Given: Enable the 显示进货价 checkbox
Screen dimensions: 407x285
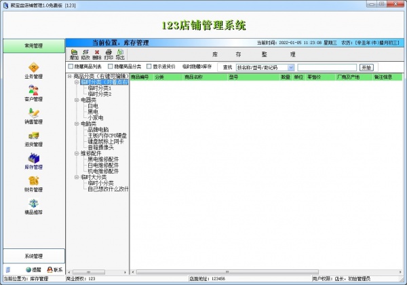Looking at the screenshot, I should click(x=149, y=67).
